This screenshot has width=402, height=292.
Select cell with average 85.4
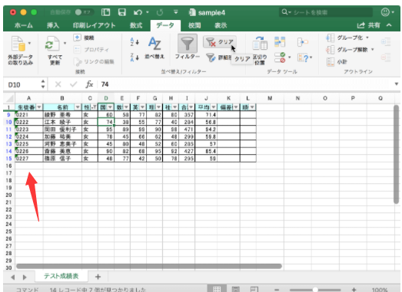(206, 151)
